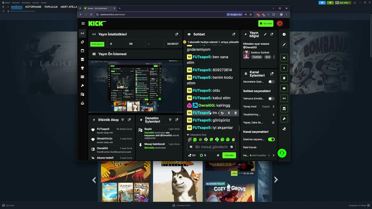The image size is (372, 209).
Task: Go to previous Steam carousel slide
Action: tap(94, 180)
